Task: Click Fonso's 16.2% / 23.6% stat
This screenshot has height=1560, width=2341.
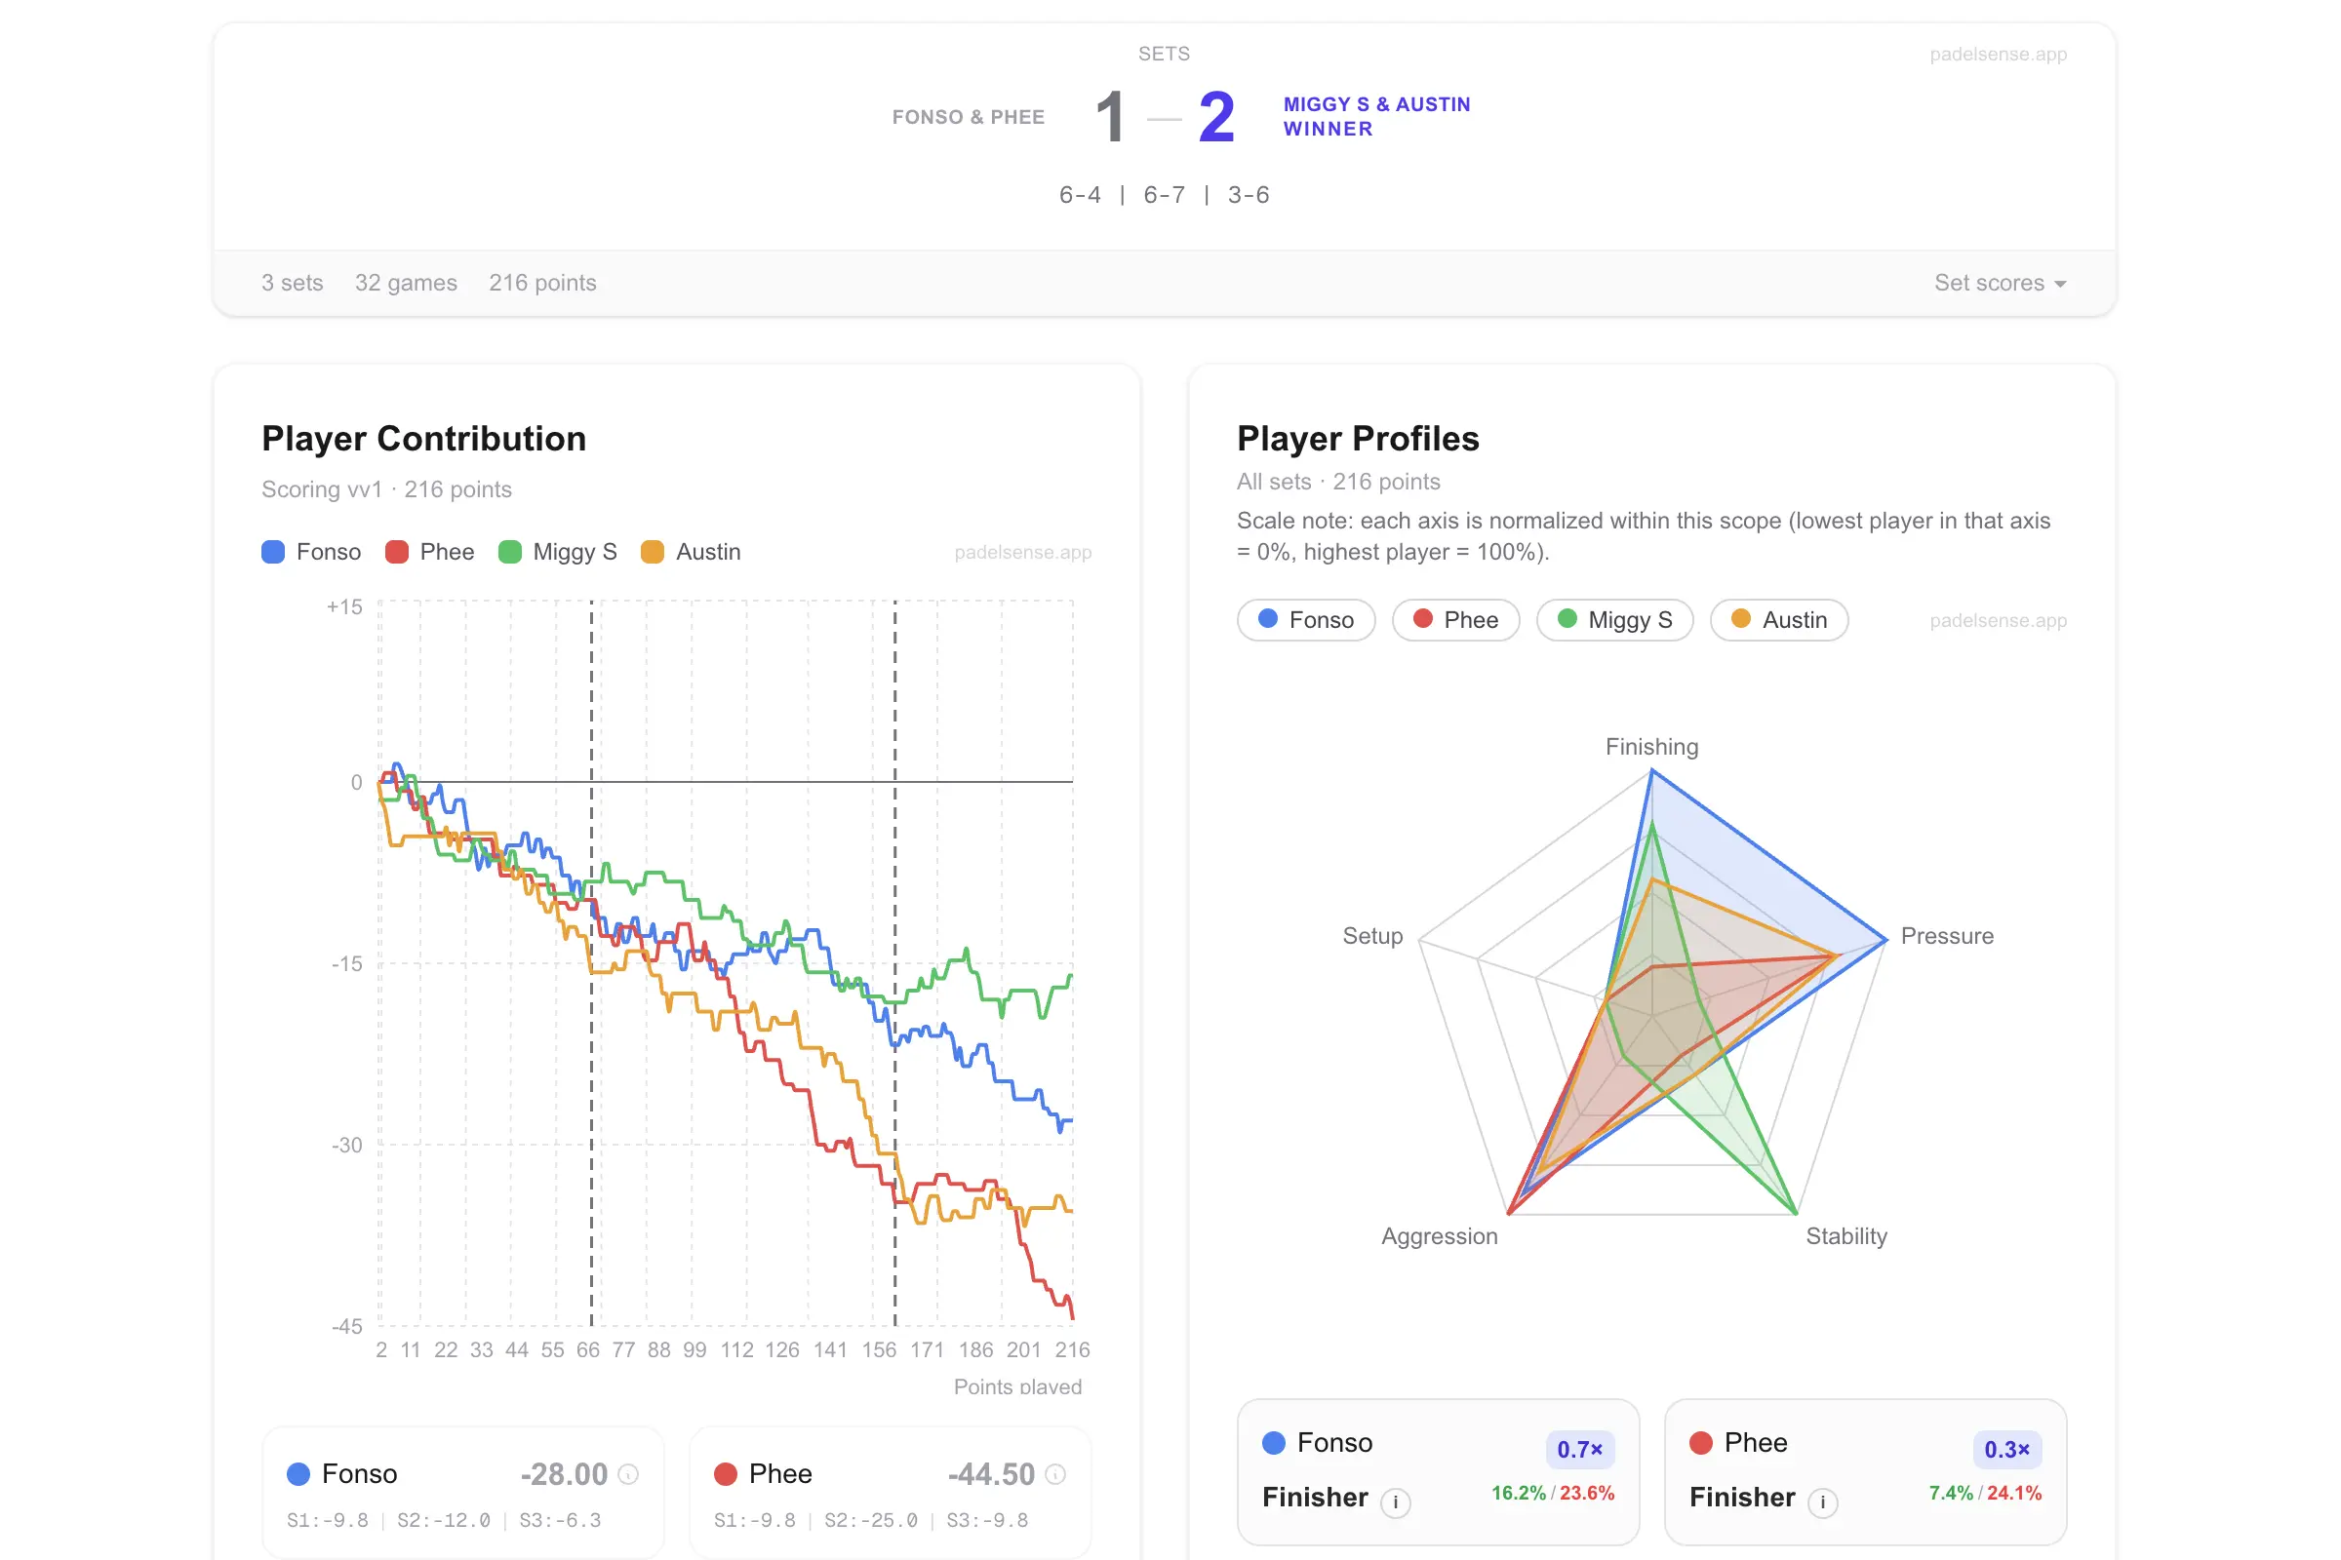Action: point(1553,1494)
